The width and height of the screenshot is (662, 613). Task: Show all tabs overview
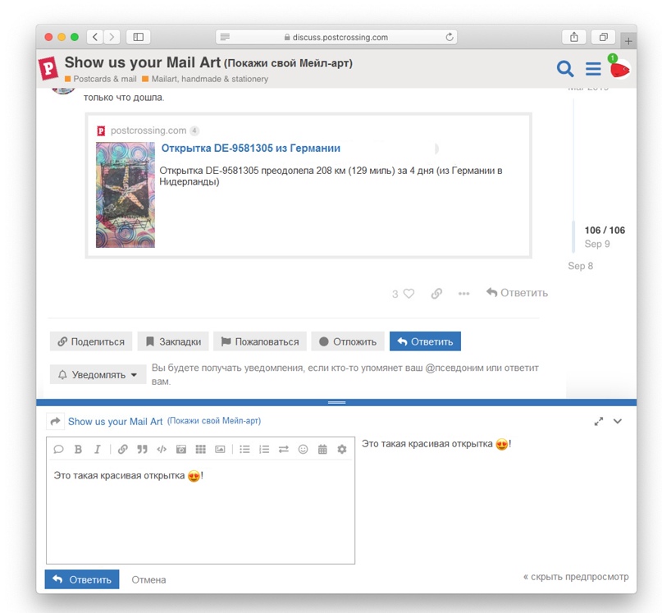pyautogui.click(x=603, y=37)
